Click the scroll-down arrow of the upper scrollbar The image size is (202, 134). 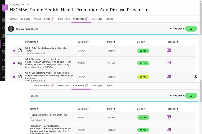pyautogui.click(x=201, y=80)
